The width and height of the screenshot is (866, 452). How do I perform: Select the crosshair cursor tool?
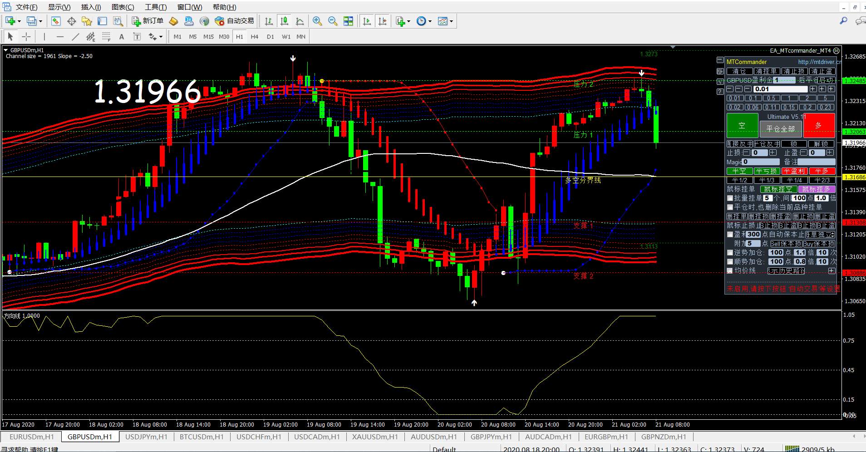pyautogui.click(x=26, y=37)
